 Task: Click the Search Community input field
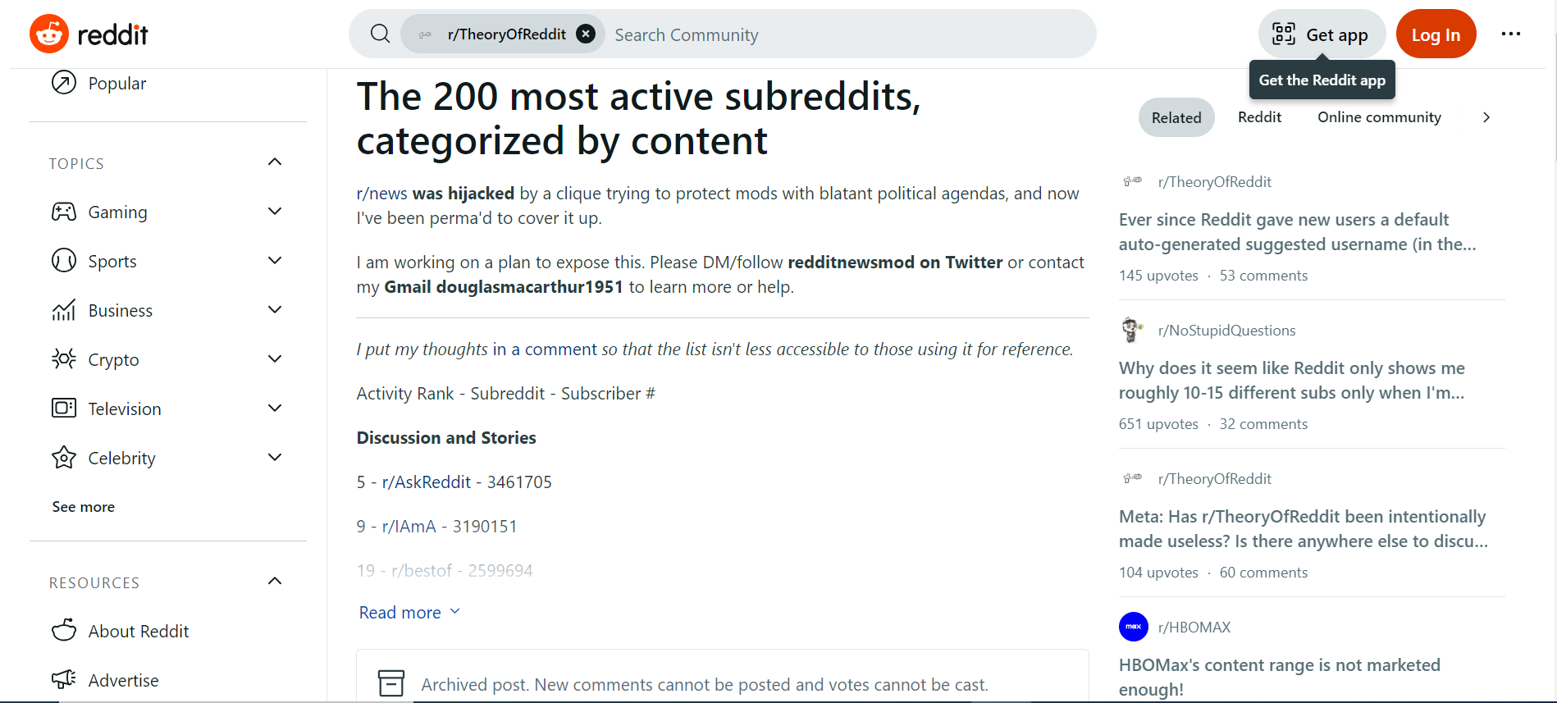(738, 34)
